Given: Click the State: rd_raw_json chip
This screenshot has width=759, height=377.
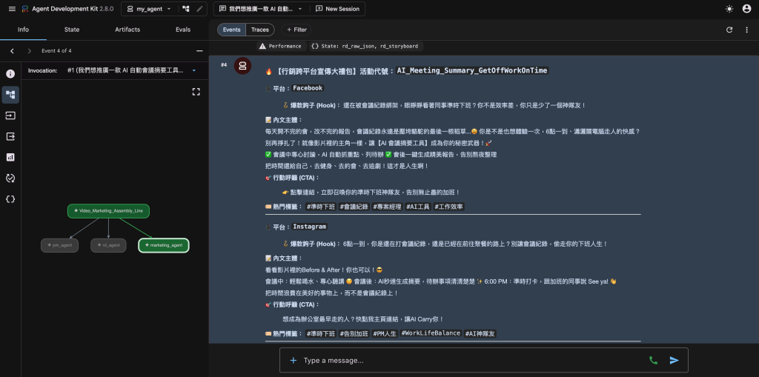Looking at the screenshot, I should [x=366, y=47].
